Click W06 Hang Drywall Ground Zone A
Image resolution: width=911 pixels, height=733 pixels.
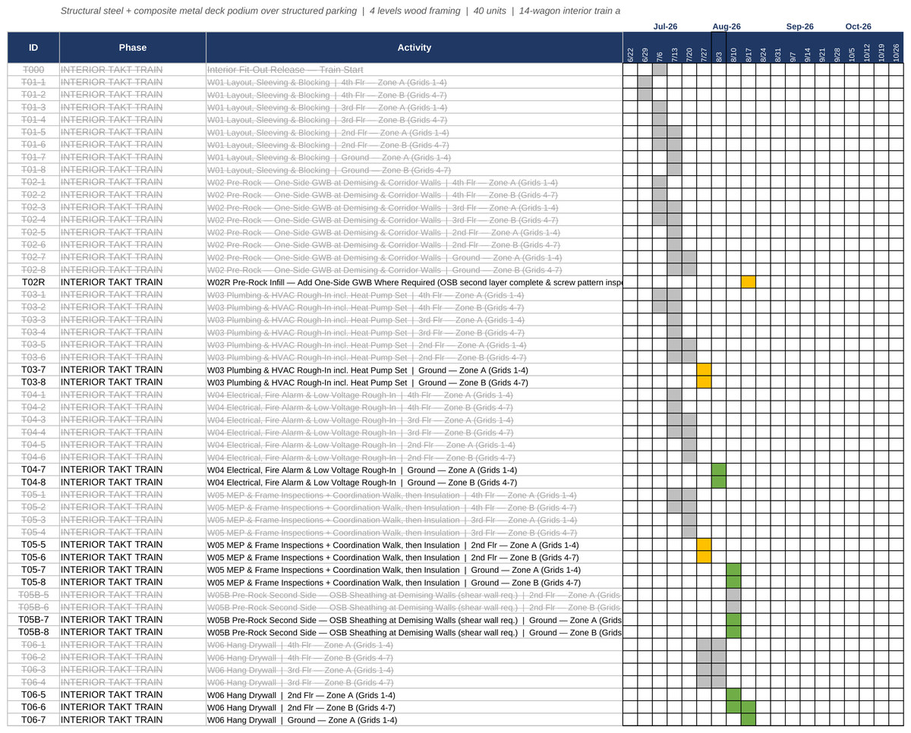415,720
